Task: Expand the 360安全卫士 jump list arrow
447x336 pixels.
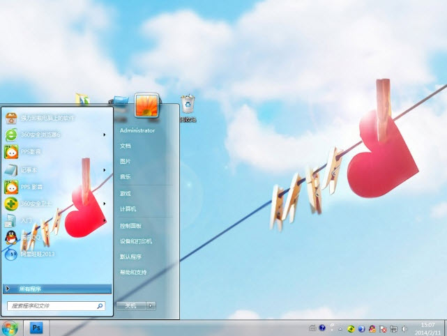Action: 105,204
